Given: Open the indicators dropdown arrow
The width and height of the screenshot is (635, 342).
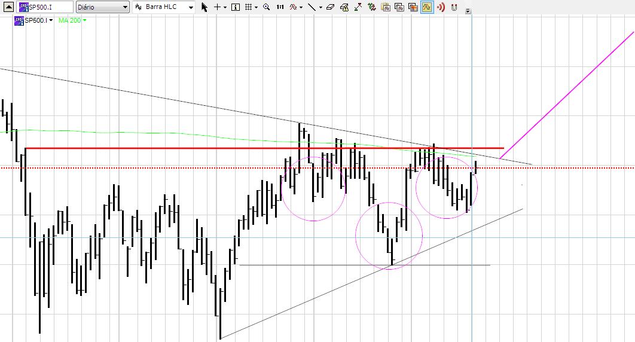Looking at the screenshot, I should pos(301,7).
